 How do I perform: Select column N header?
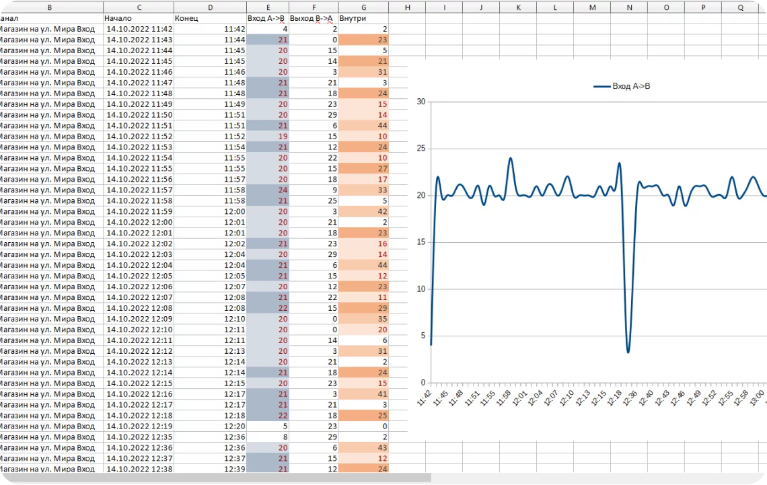point(629,7)
